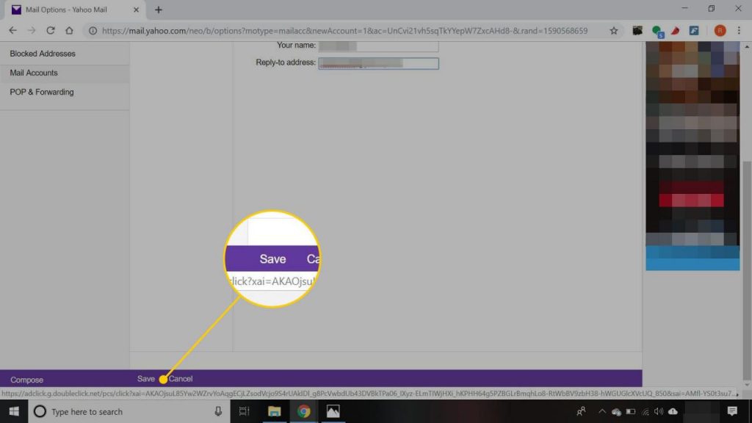Click the Cortana circle icon
The height and width of the screenshot is (423, 752).
(x=40, y=411)
